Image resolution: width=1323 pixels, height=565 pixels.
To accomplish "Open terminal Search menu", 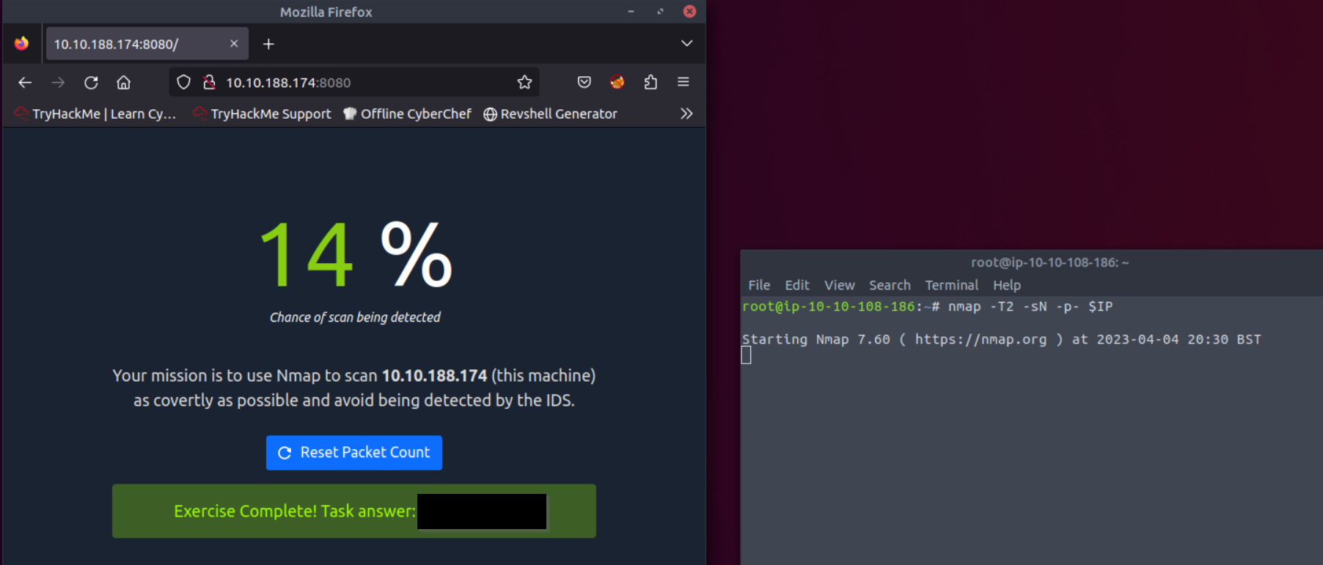I will click(890, 285).
